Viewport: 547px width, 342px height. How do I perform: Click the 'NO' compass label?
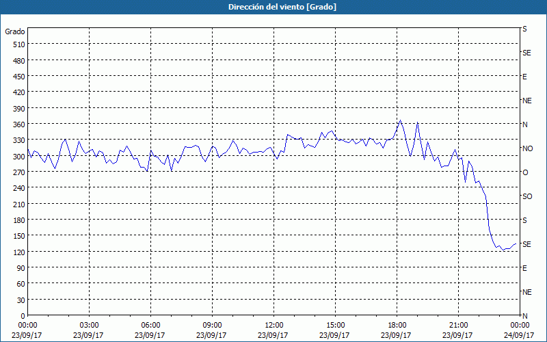(527, 148)
